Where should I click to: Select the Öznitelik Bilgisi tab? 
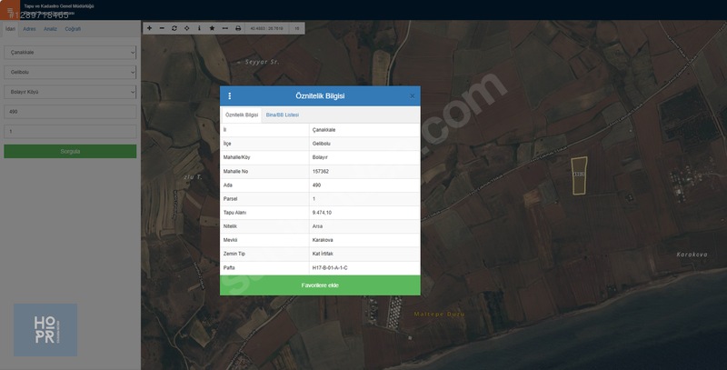point(242,115)
